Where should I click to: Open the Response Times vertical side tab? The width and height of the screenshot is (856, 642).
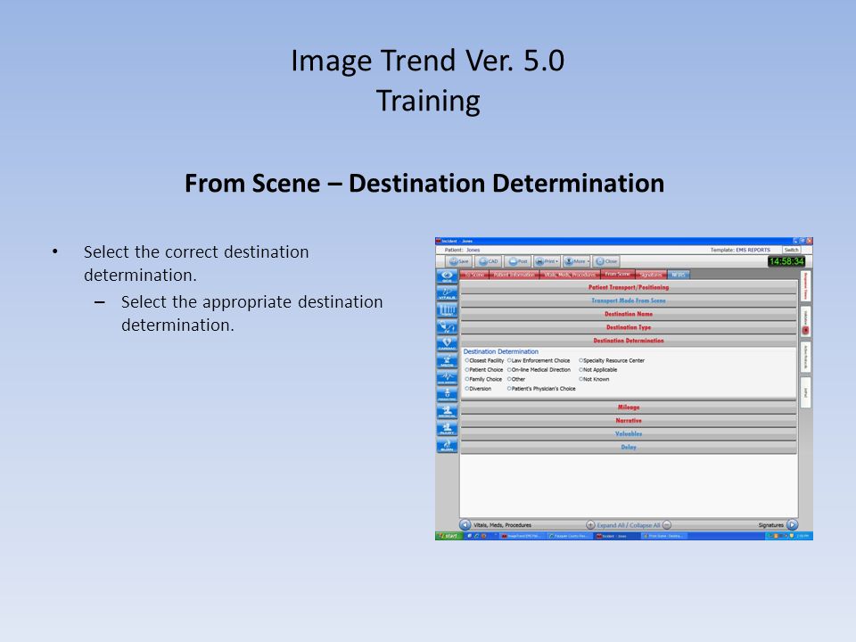806,286
